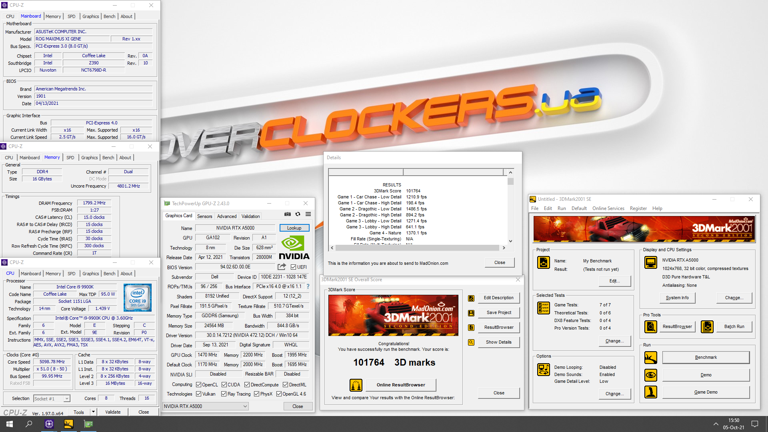Click the NVIDIA logo in GPU-Z
The width and height of the screenshot is (768, 432).
coord(294,248)
